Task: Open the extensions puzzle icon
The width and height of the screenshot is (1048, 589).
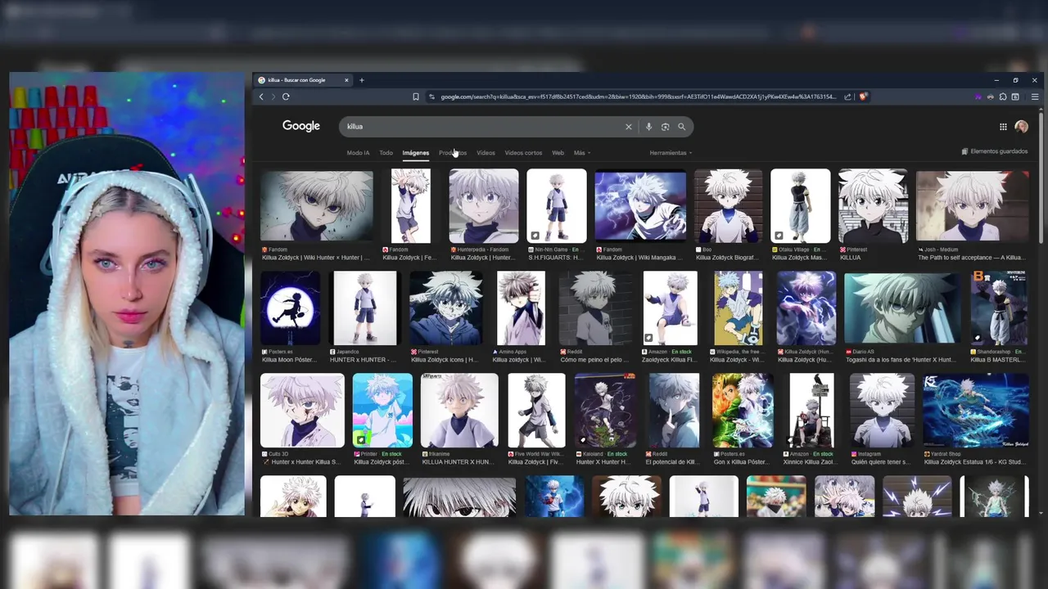Action: click(x=1003, y=97)
